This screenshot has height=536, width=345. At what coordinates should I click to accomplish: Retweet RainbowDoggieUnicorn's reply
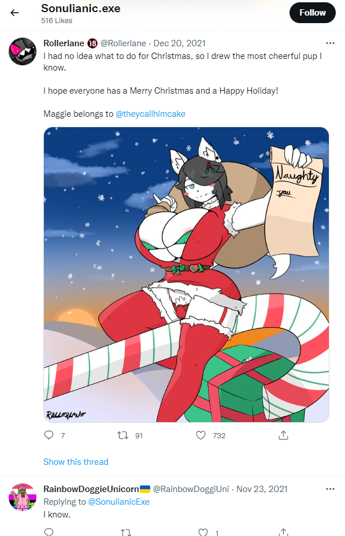click(126, 532)
